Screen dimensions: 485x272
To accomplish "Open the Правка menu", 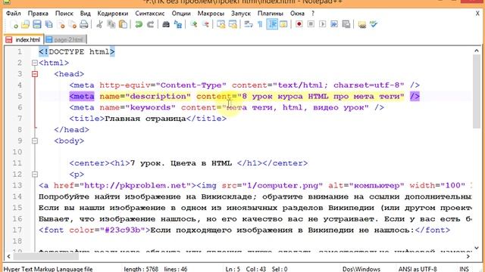I will click(38, 14).
